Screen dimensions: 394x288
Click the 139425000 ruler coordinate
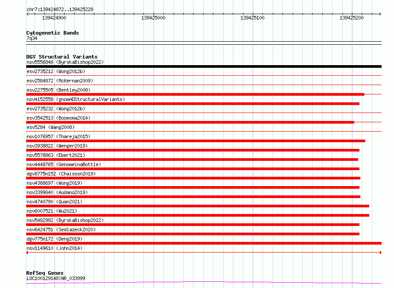click(153, 18)
